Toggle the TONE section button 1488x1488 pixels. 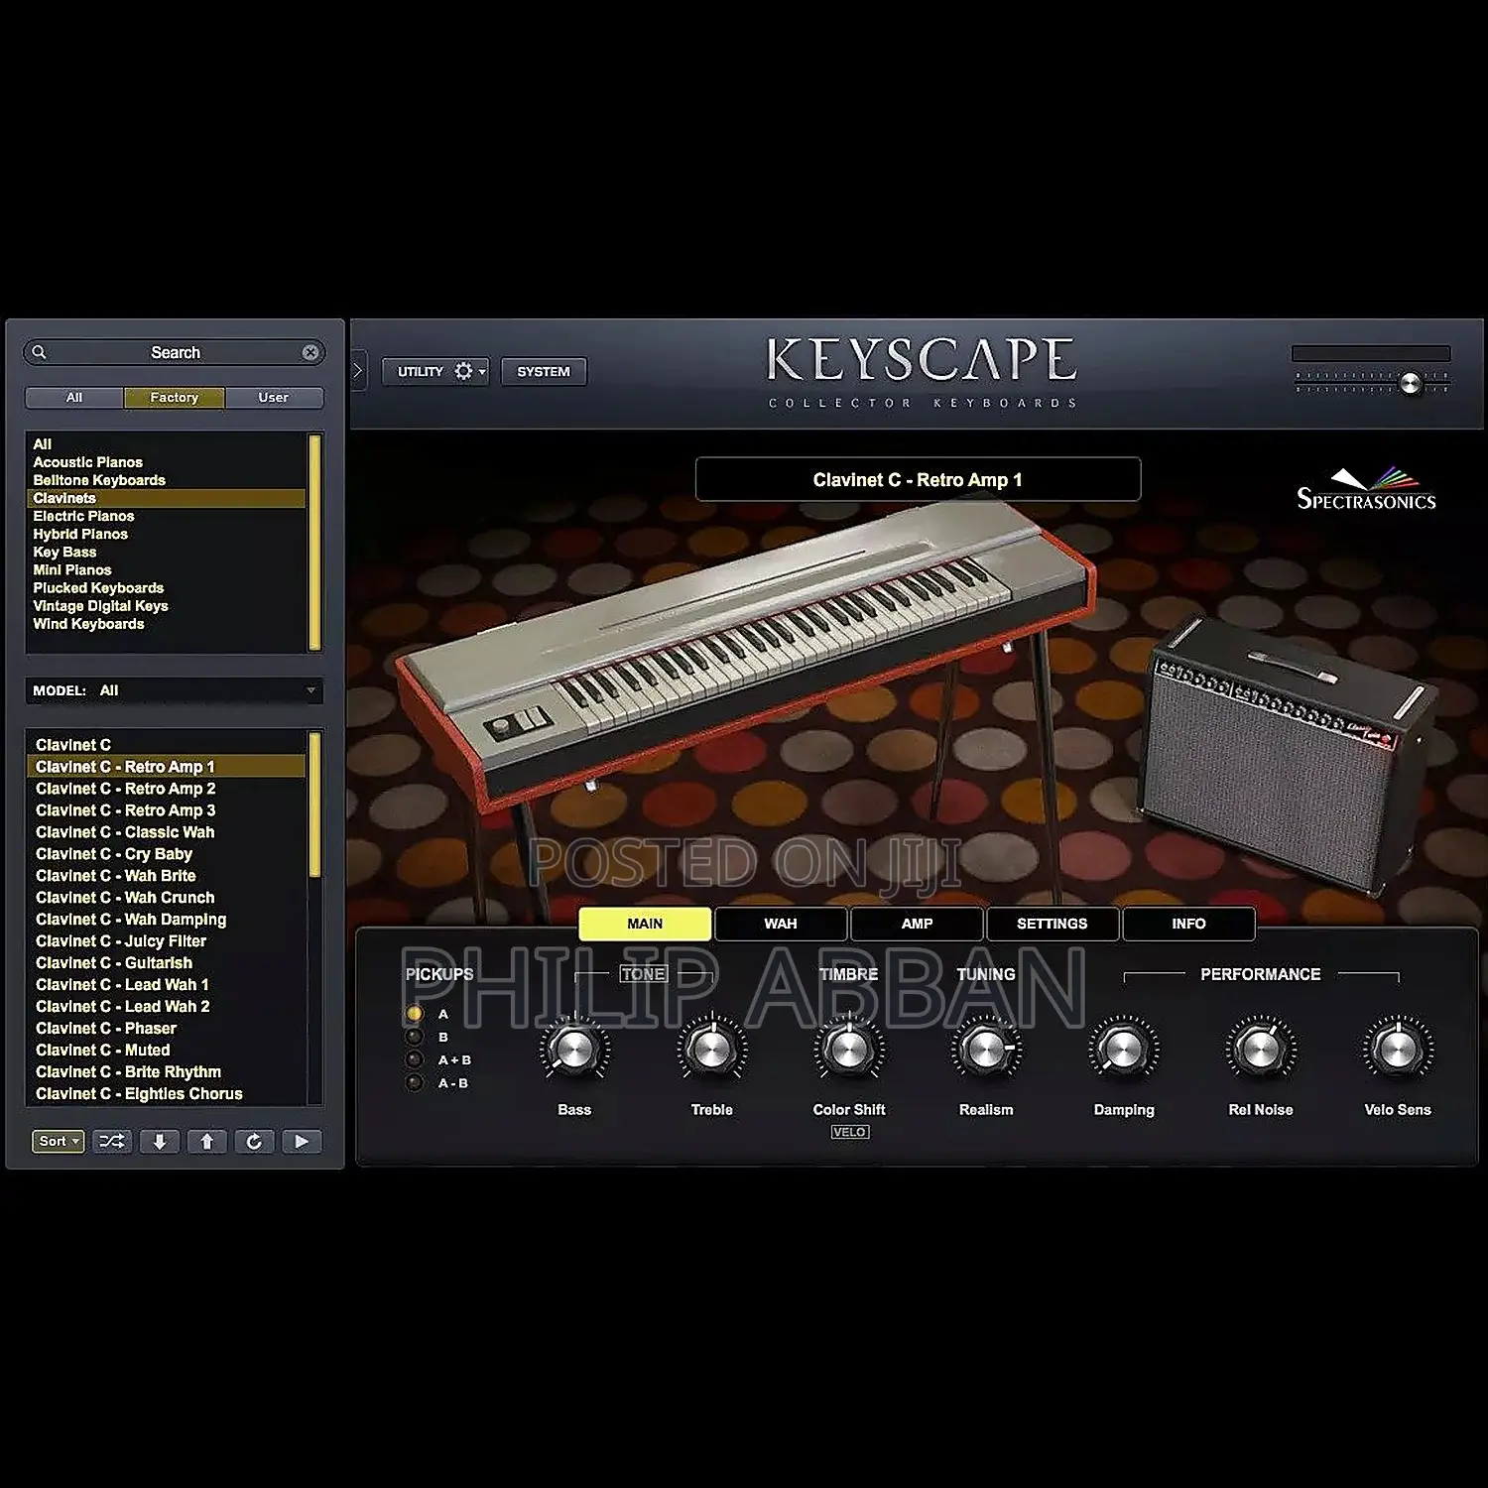click(644, 974)
